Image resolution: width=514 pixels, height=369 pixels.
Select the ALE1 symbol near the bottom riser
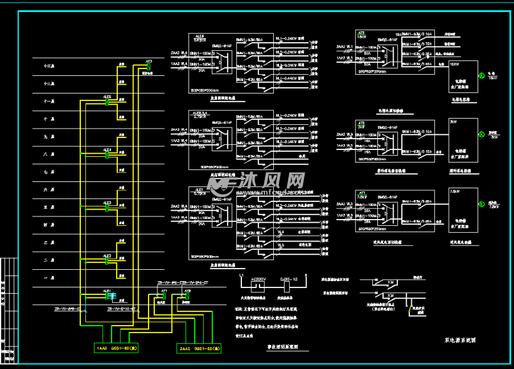coord(107,296)
